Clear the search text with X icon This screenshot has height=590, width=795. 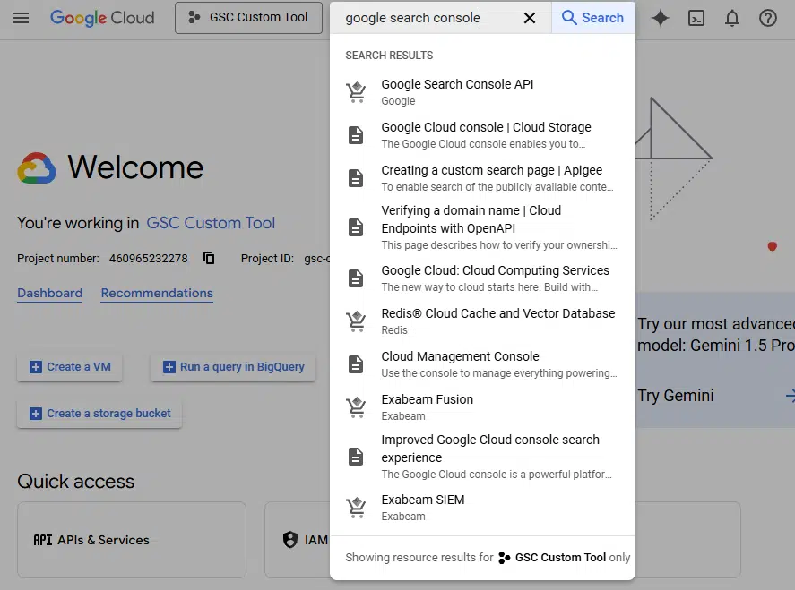click(530, 18)
